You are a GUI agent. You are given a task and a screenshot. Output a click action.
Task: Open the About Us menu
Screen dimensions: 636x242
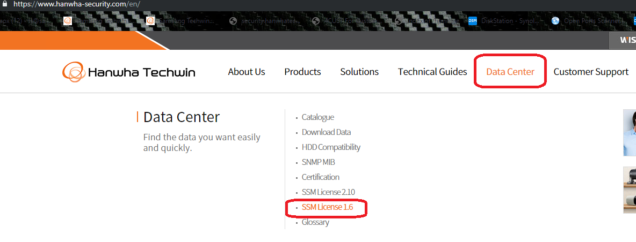tap(246, 72)
